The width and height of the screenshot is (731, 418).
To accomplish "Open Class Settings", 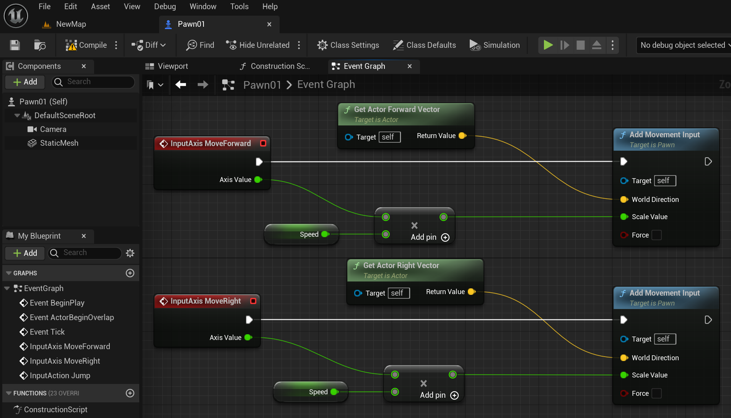I will (x=348, y=45).
